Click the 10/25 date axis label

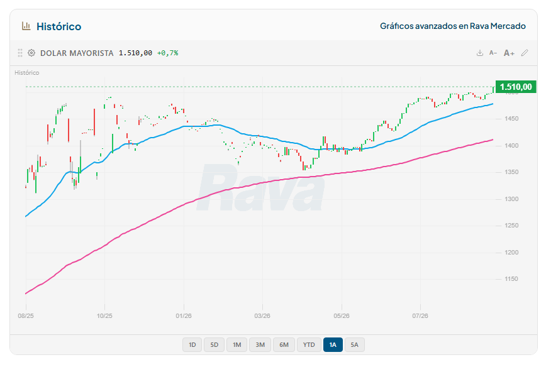click(104, 316)
